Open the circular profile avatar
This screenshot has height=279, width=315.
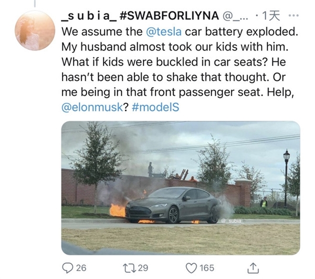pyautogui.click(x=35, y=30)
